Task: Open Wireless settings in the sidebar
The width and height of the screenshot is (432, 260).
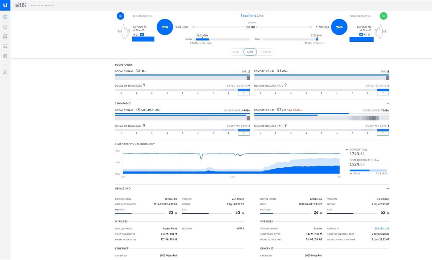Action: [5, 27]
